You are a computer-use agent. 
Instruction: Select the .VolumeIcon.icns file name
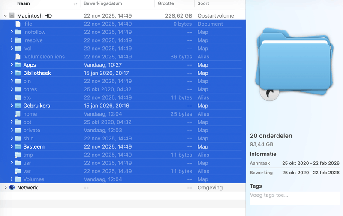[44, 57]
